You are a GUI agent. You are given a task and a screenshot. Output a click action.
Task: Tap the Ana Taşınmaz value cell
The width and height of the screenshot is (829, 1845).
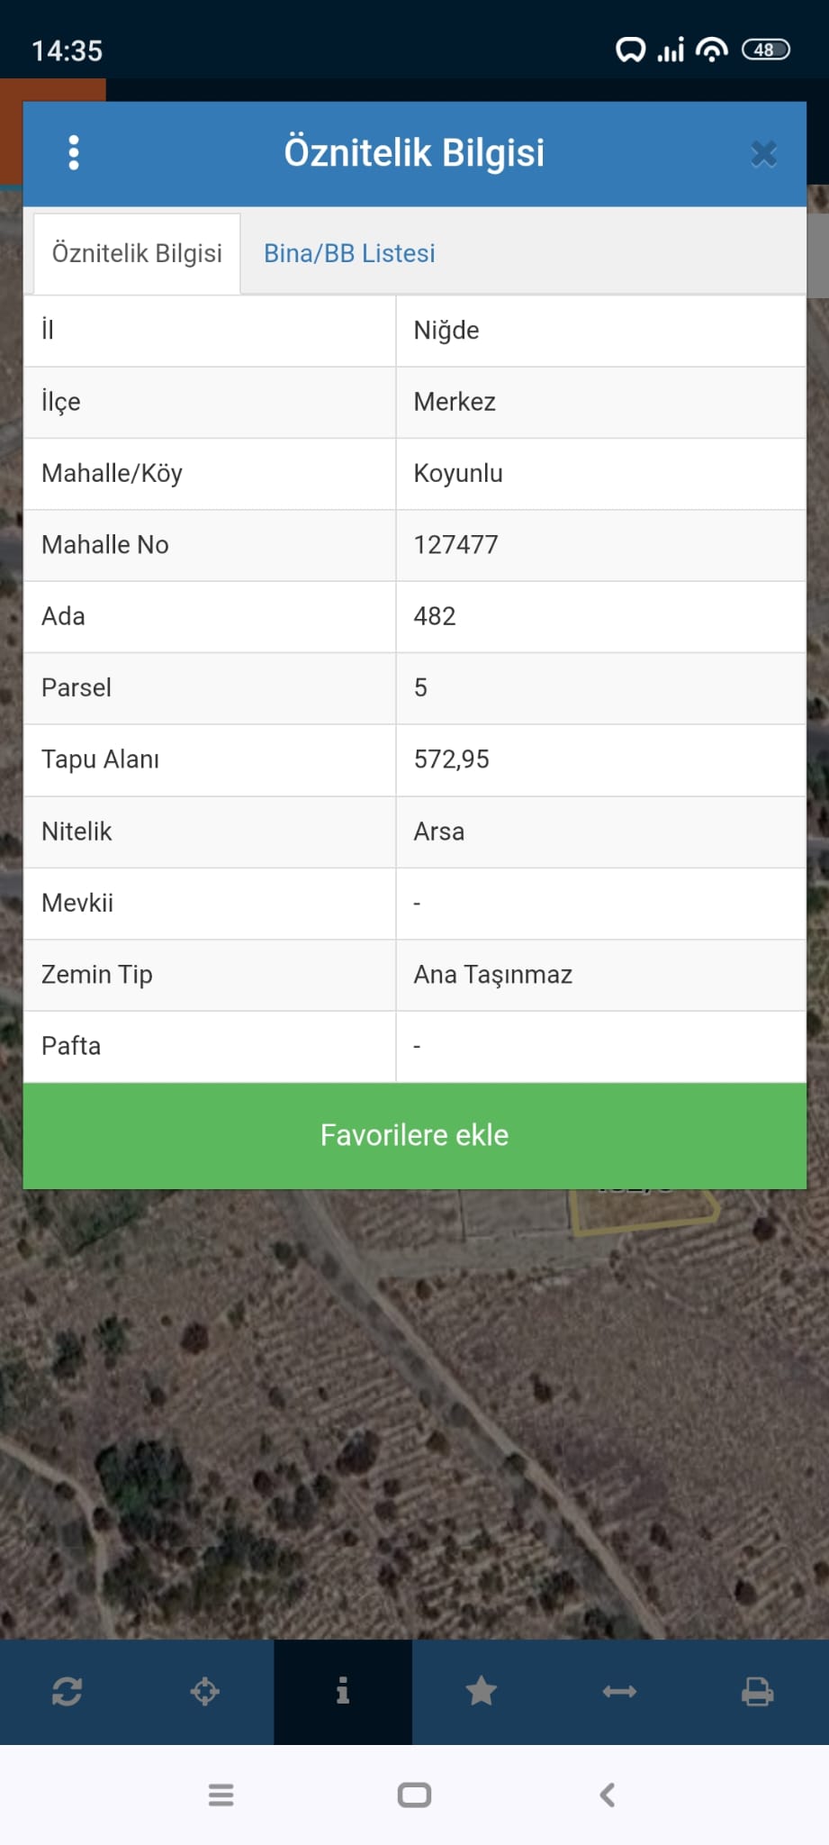coord(493,975)
